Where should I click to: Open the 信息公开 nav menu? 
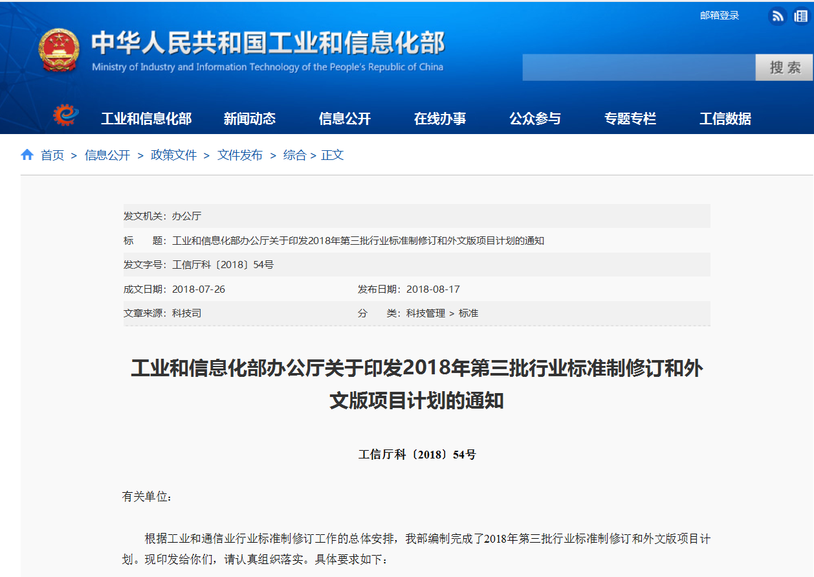(x=345, y=119)
